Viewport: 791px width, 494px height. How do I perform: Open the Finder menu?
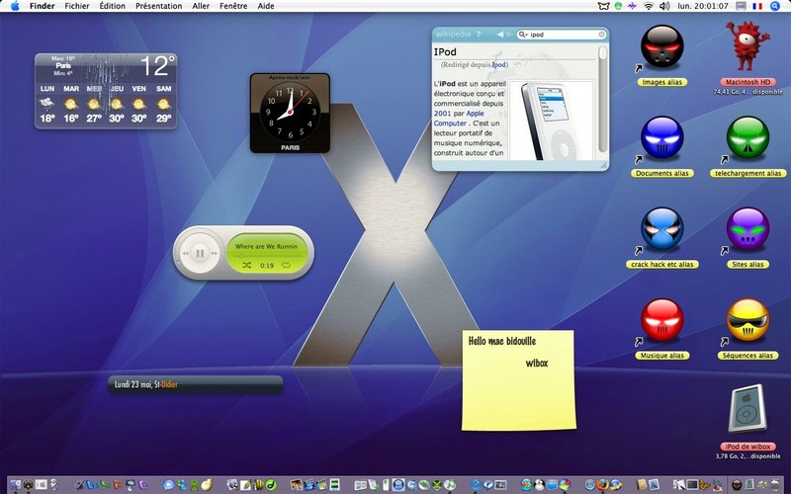[x=42, y=6]
